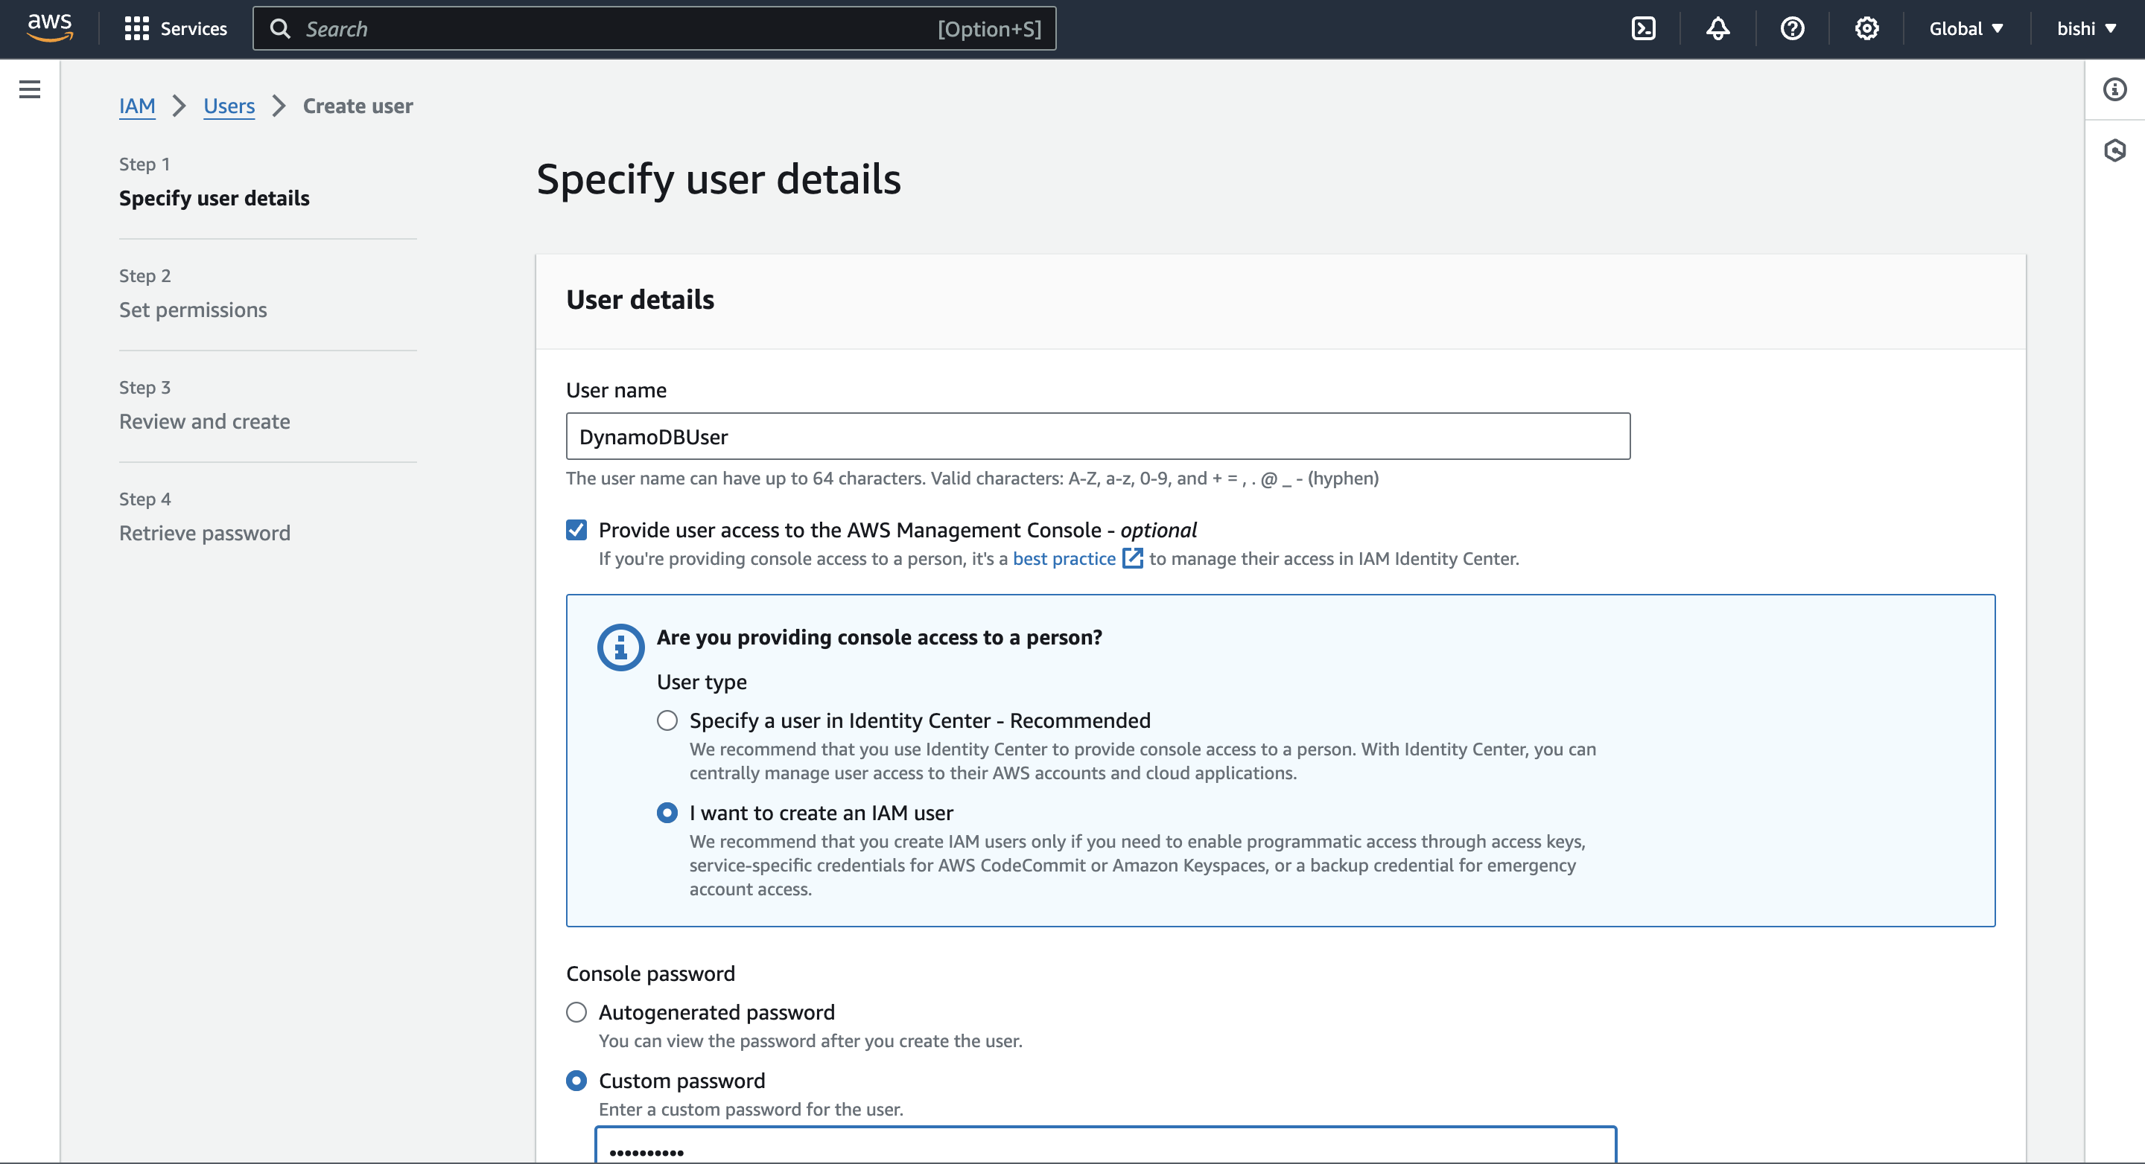Expand the Global region dropdown

pyautogui.click(x=1966, y=28)
